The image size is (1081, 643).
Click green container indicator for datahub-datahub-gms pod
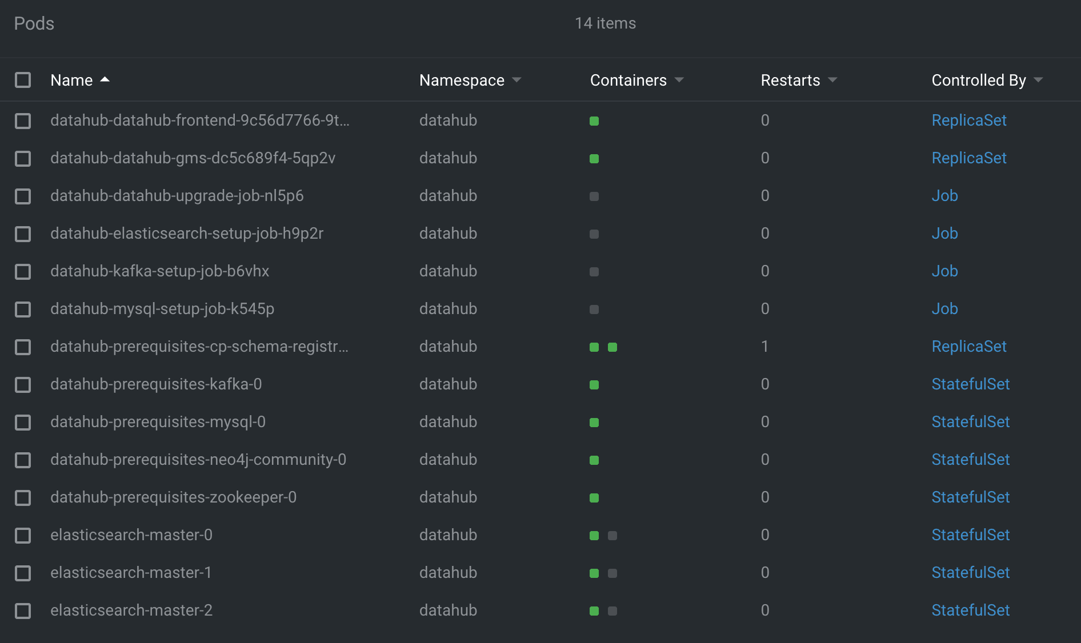(x=594, y=158)
